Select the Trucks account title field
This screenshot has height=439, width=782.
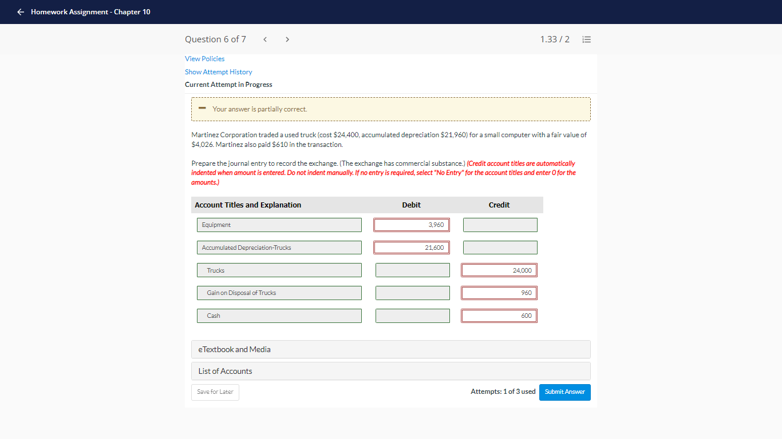[x=279, y=270]
